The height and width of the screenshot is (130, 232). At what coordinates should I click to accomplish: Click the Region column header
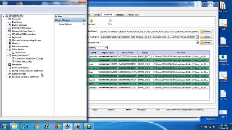point(145,53)
